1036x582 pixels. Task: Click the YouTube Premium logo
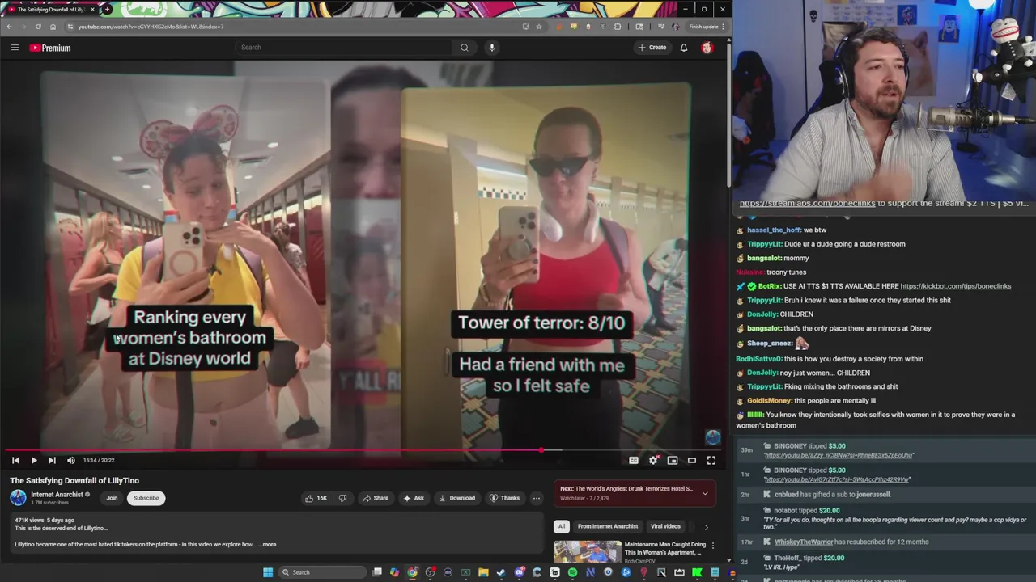[50, 48]
